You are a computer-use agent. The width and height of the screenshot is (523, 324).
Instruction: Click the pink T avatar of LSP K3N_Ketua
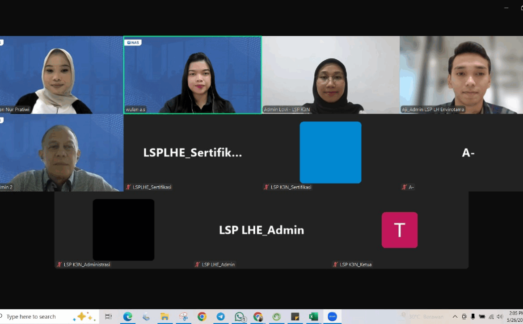[x=399, y=230]
